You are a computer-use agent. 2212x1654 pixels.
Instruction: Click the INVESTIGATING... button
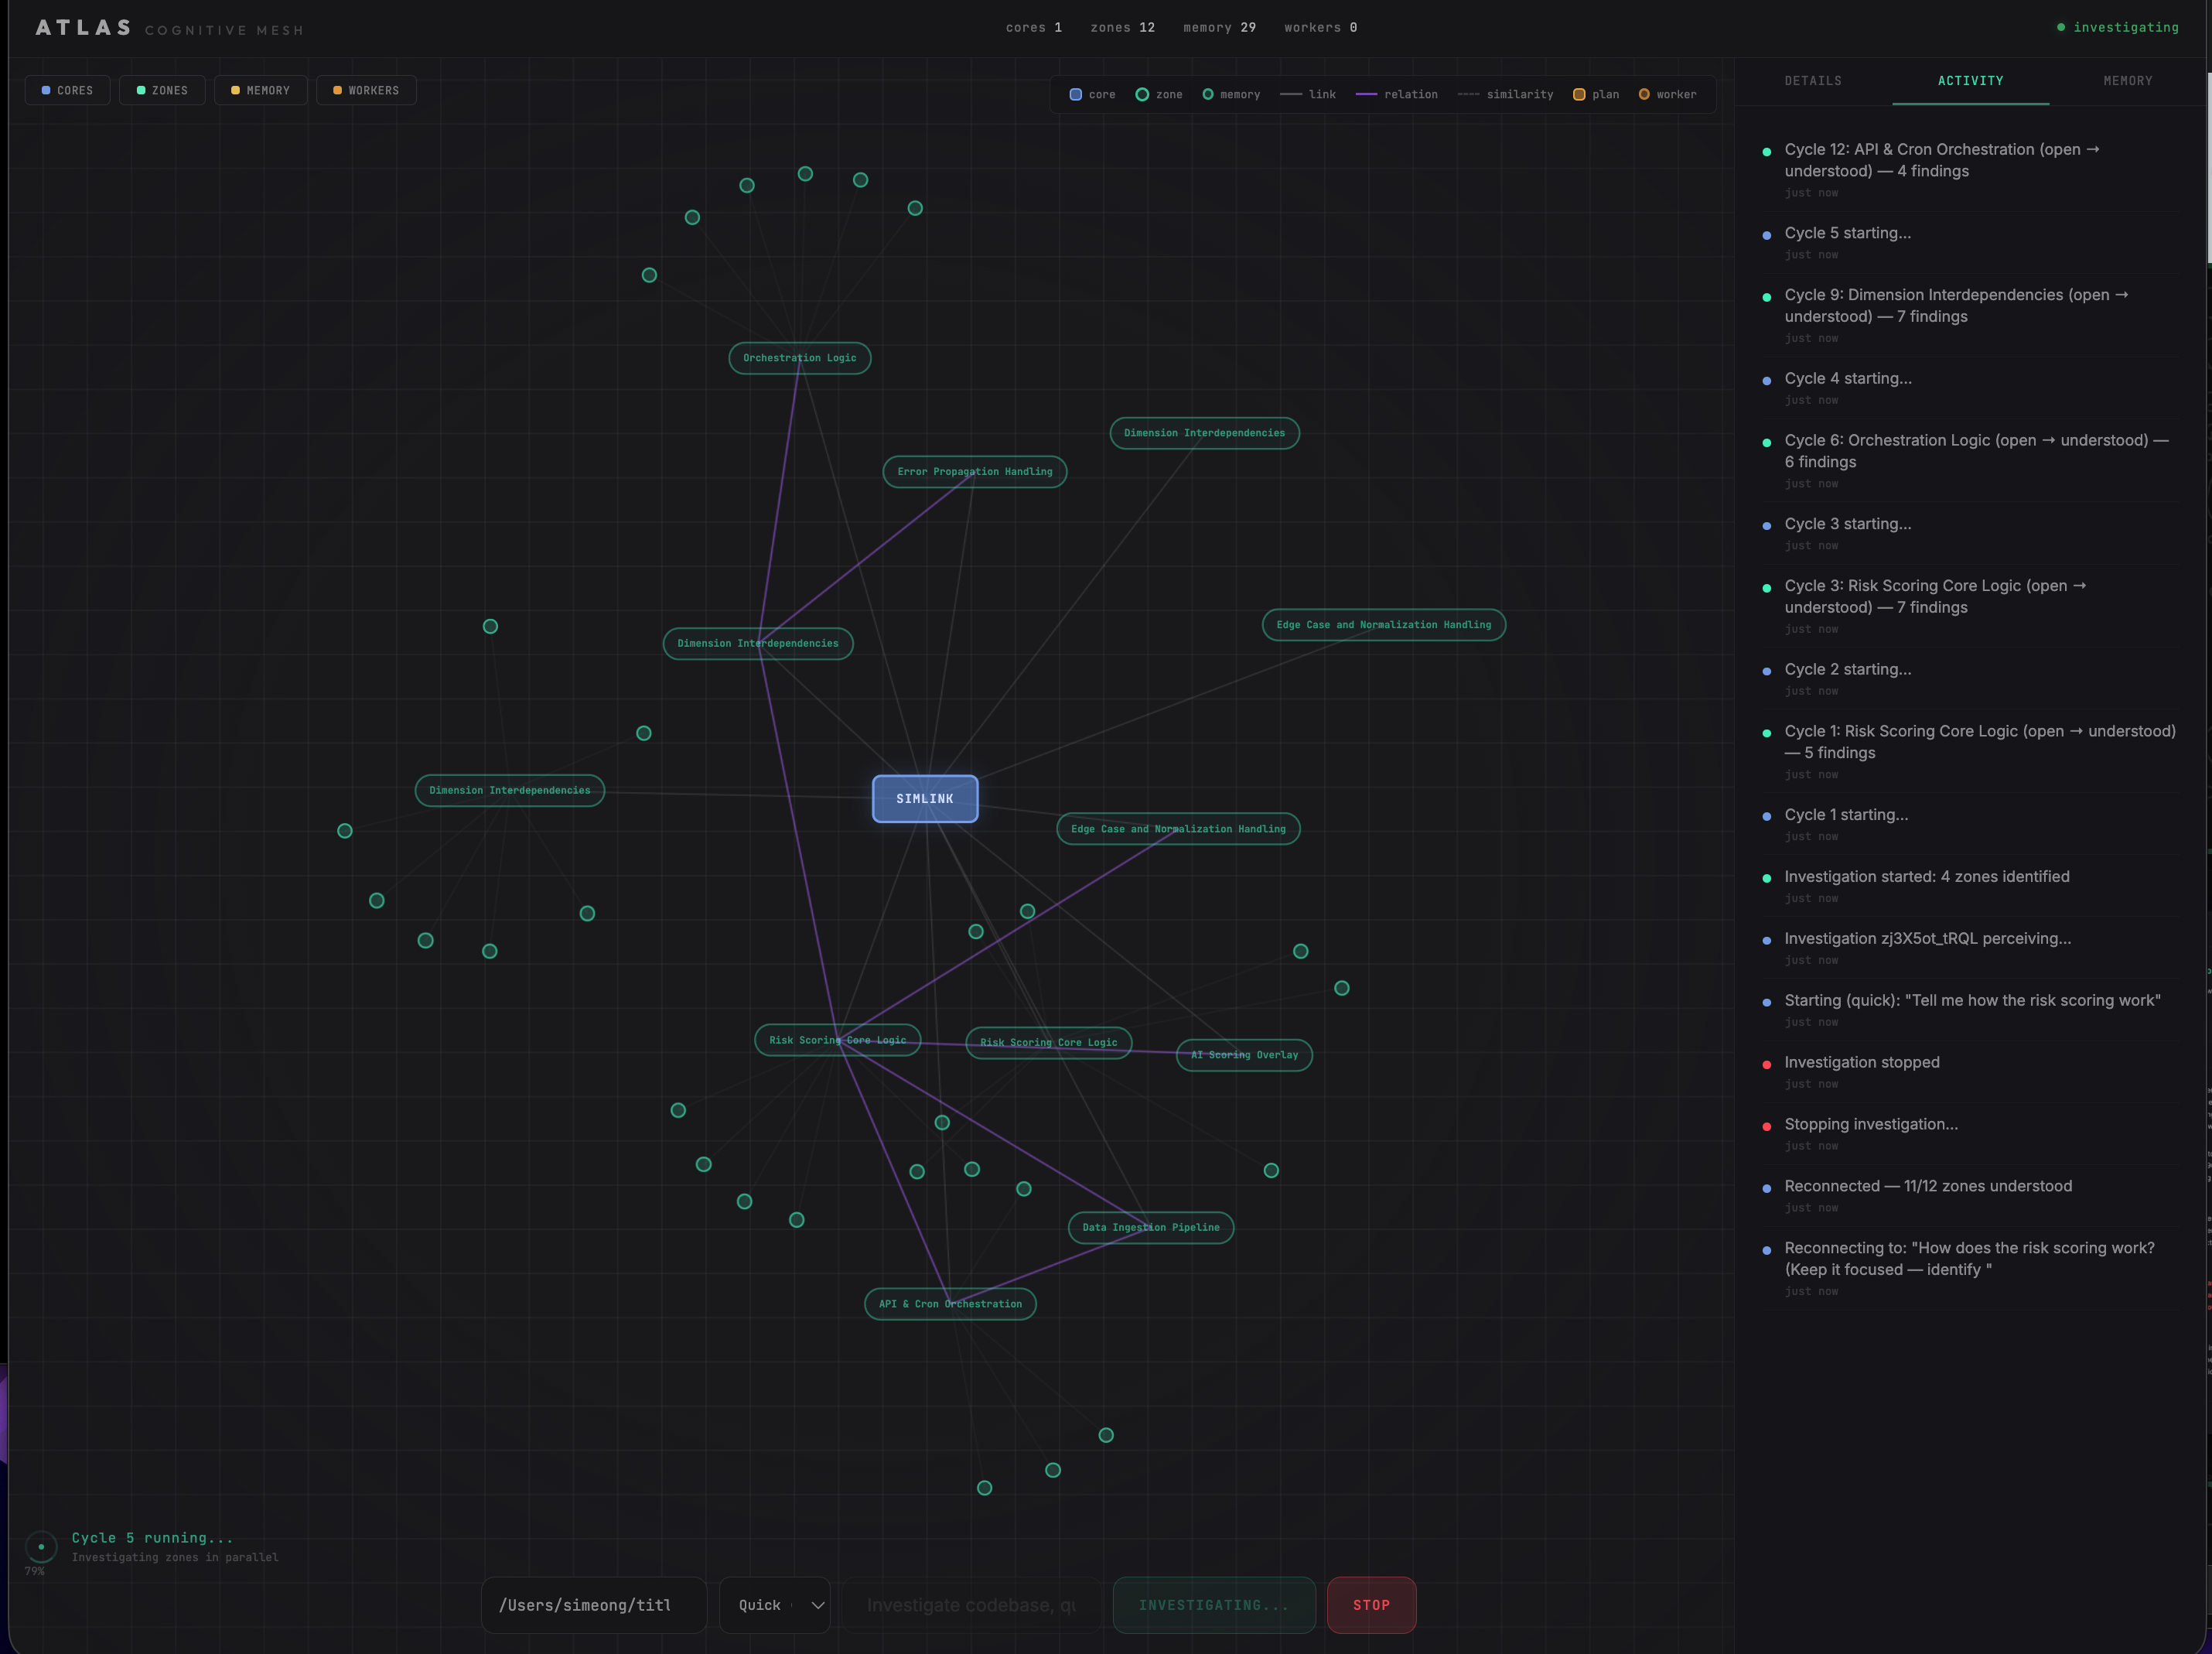[x=1213, y=1605]
